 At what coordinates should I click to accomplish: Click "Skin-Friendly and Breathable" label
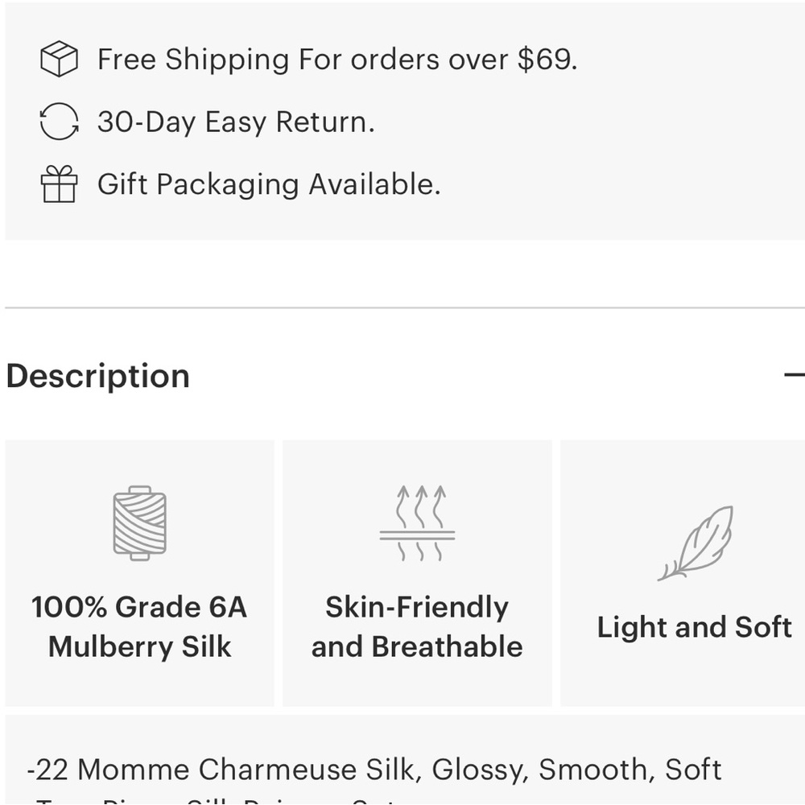[417, 626]
